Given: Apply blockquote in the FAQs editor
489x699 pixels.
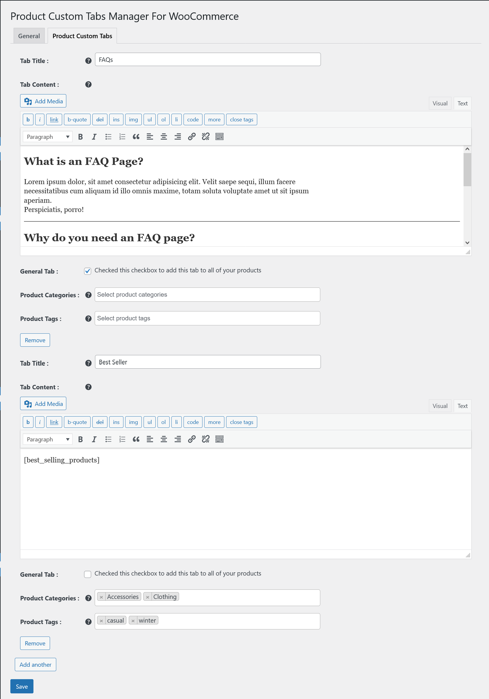Looking at the screenshot, I should click(136, 136).
